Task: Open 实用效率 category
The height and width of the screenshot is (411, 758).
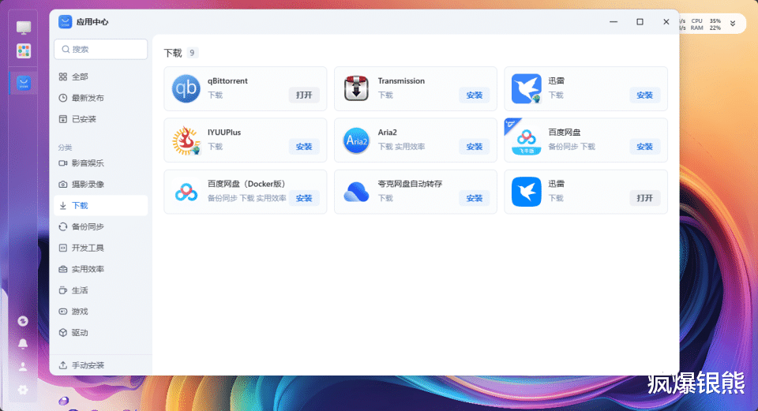Action: click(100, 270)
